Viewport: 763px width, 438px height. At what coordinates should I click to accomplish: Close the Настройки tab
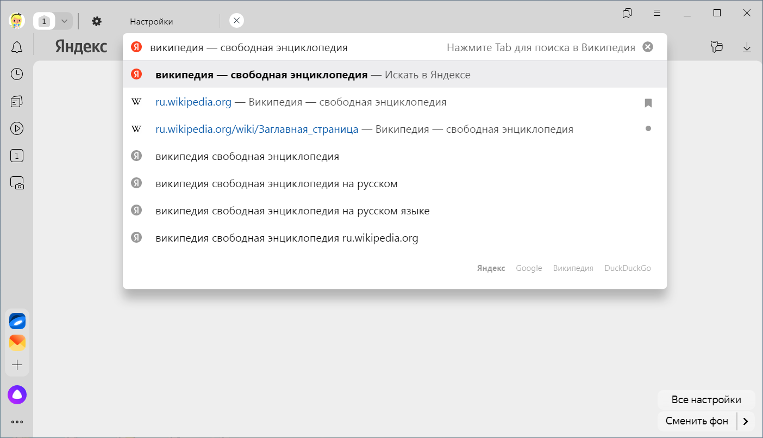click(236, 21)
